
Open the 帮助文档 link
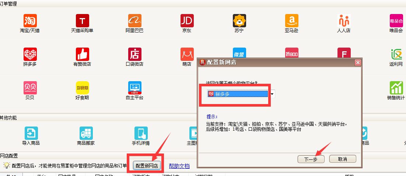[179, 166]
